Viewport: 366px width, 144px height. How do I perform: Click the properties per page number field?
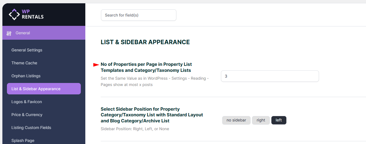pos(270,76)
